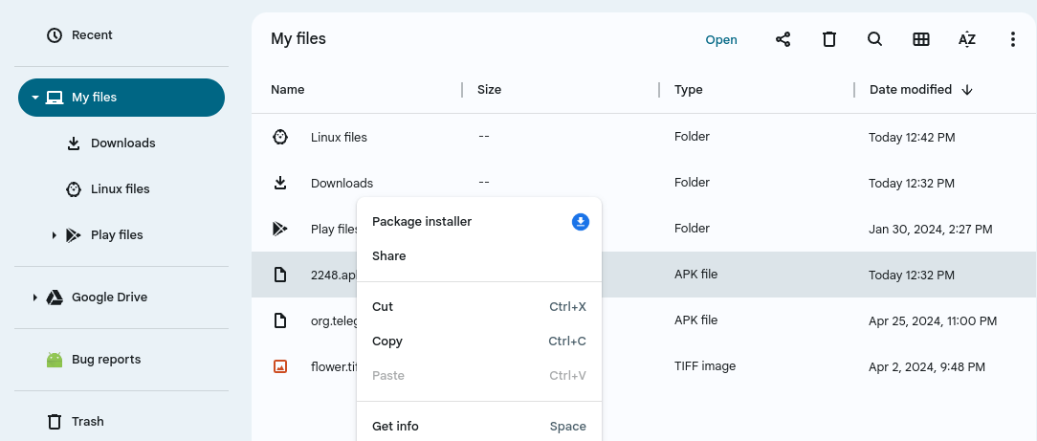The image size is (1037, 441).
Task: Open Downloads under My files in sidebar
Action: tap(123, 143)
